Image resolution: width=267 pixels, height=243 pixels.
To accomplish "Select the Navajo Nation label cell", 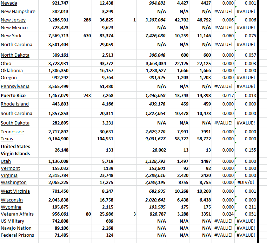I will pos(16,228).
